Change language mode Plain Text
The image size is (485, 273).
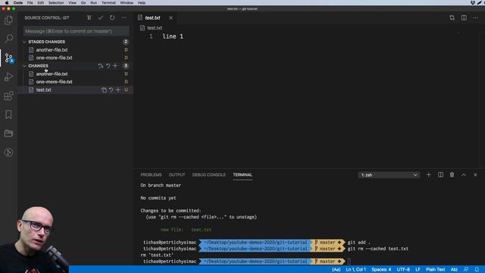[x=435, y=270]
